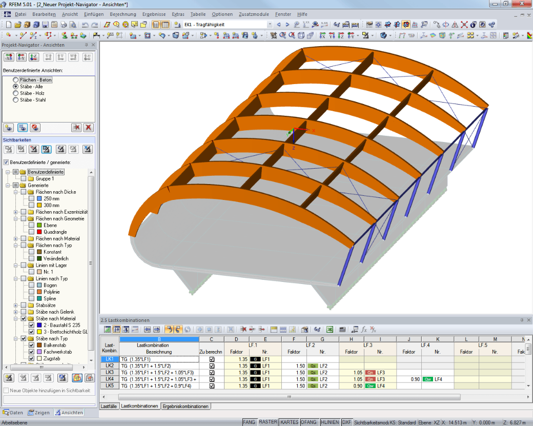Click the open folder icon in toolbar
Screen dimensions: 533x426
click(17, 25)
